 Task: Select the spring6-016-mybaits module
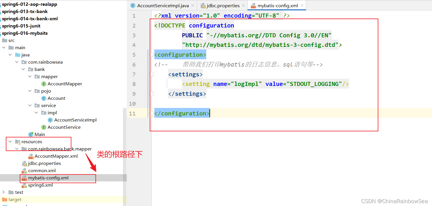(25, 33)
